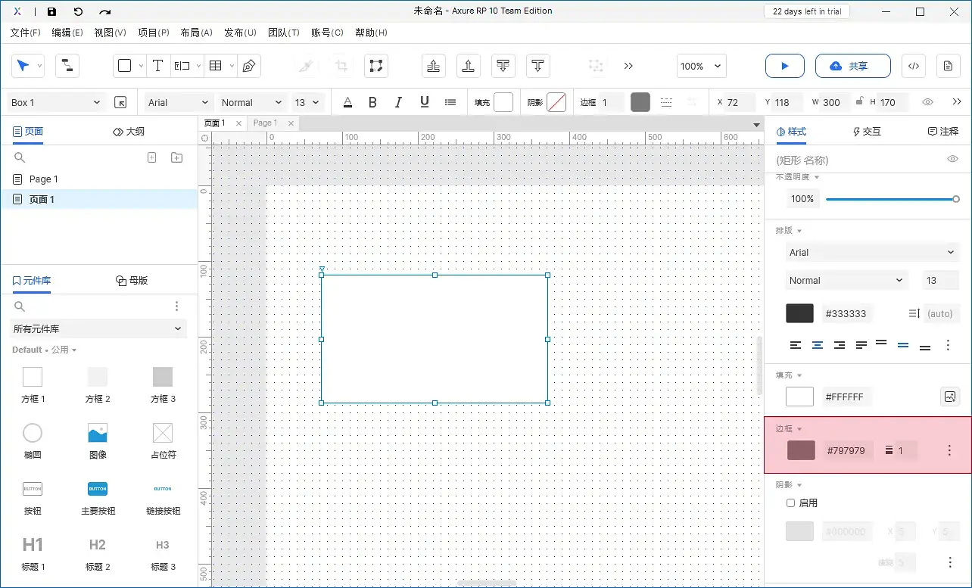Image resolution: width=972 pixels, height=588 pixels.
Task: Click the X position input field
Action: coord(739,102)
